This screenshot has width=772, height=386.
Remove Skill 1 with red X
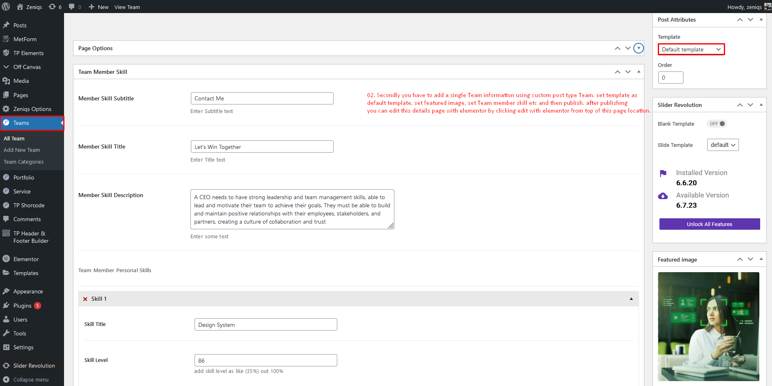85,299
